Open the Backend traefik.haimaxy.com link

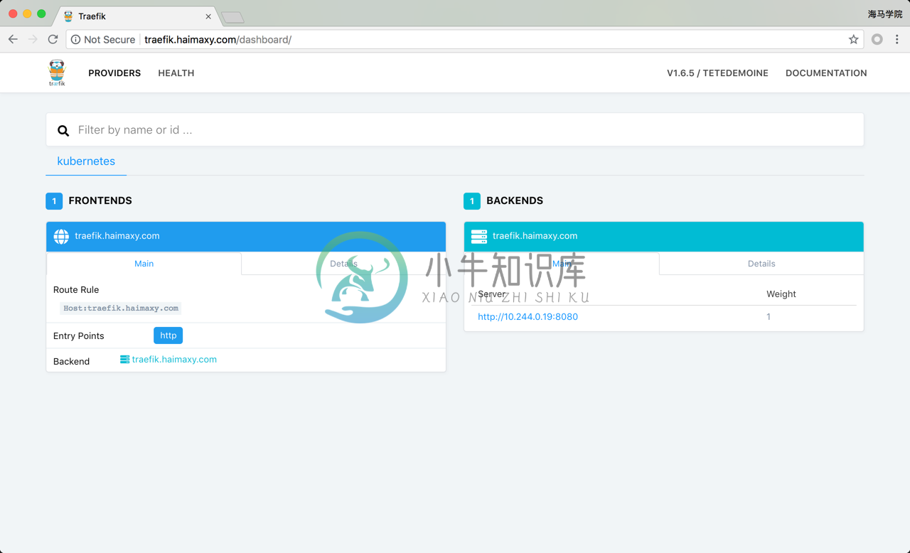pyautogui.click(x=174, y=360)
